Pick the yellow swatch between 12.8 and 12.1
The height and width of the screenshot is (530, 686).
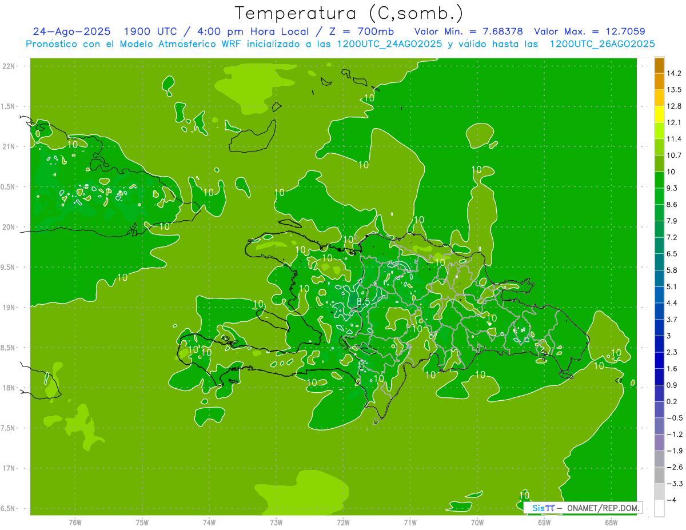659,114
